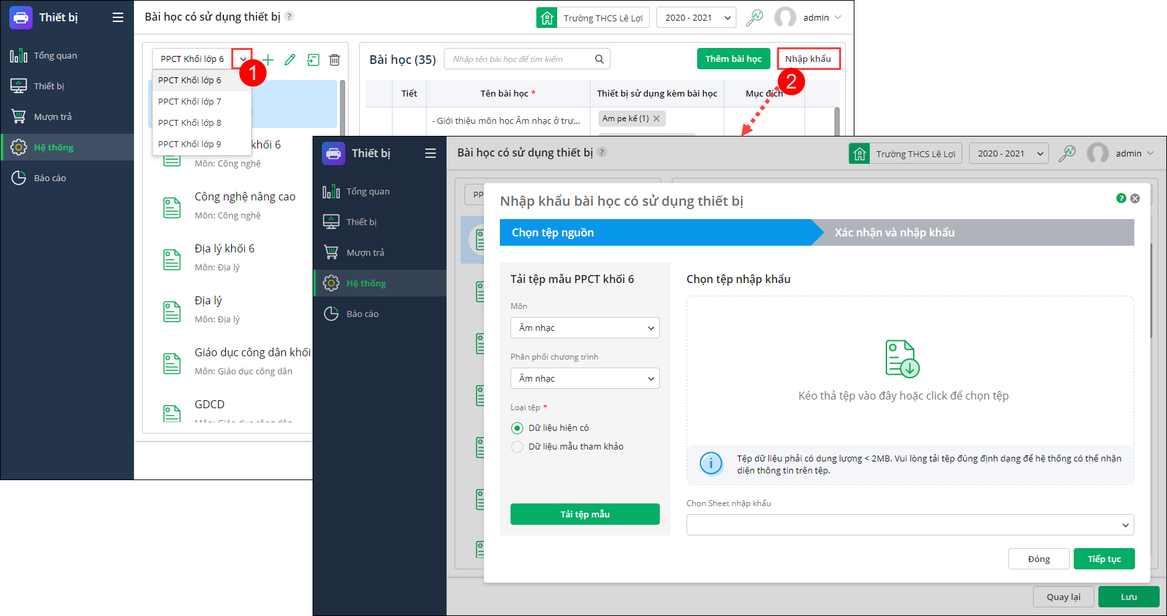Delete the selected PPCT with the trash icon

[x=335, y=60]
